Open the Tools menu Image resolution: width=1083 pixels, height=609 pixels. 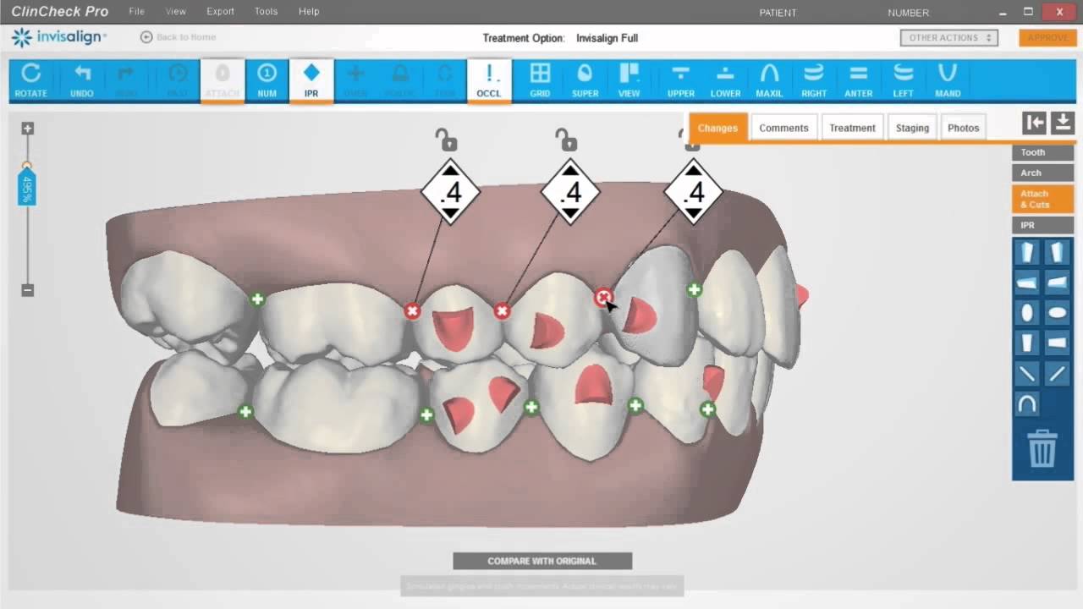click(x=266, y=12)
